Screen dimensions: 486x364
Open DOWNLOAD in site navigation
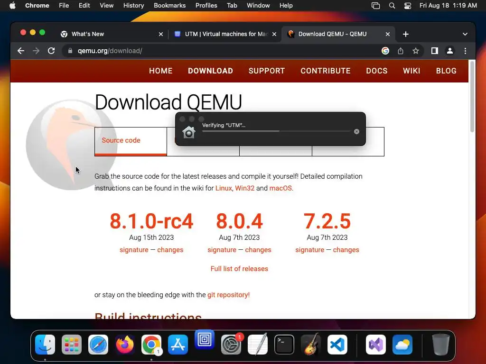[x=210, y=71]
